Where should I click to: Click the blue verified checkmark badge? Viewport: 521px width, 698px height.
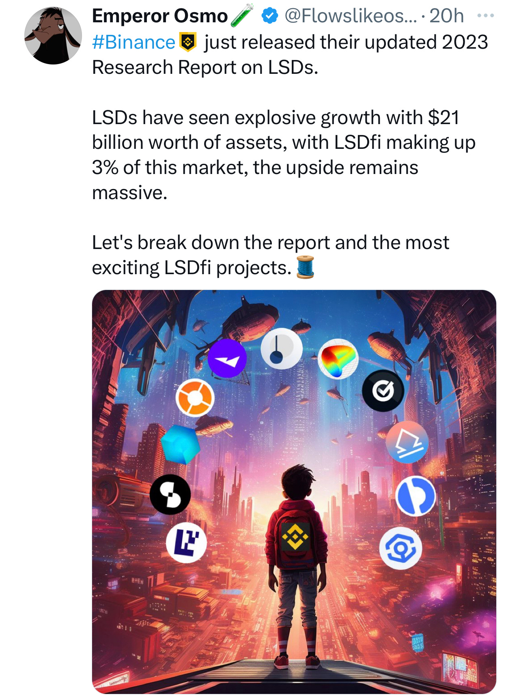269,16
